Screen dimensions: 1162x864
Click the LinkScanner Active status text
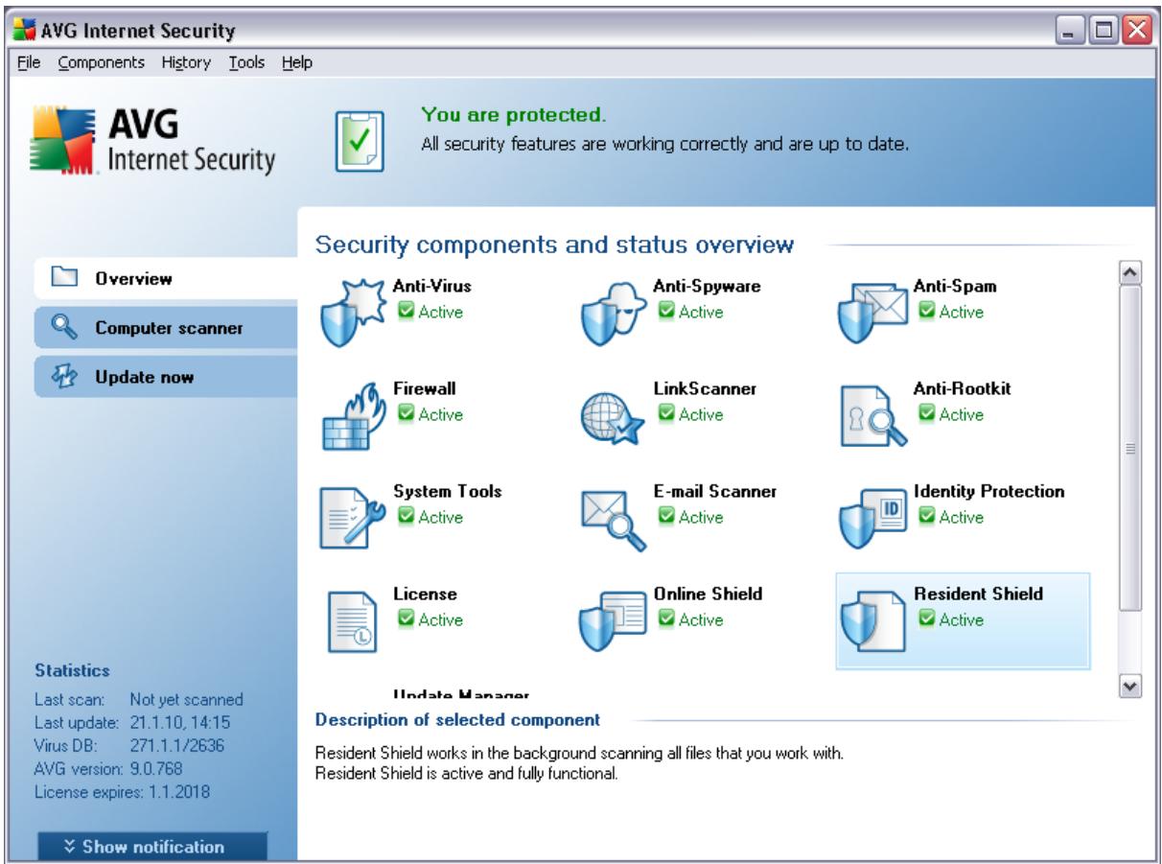(701, 414)
